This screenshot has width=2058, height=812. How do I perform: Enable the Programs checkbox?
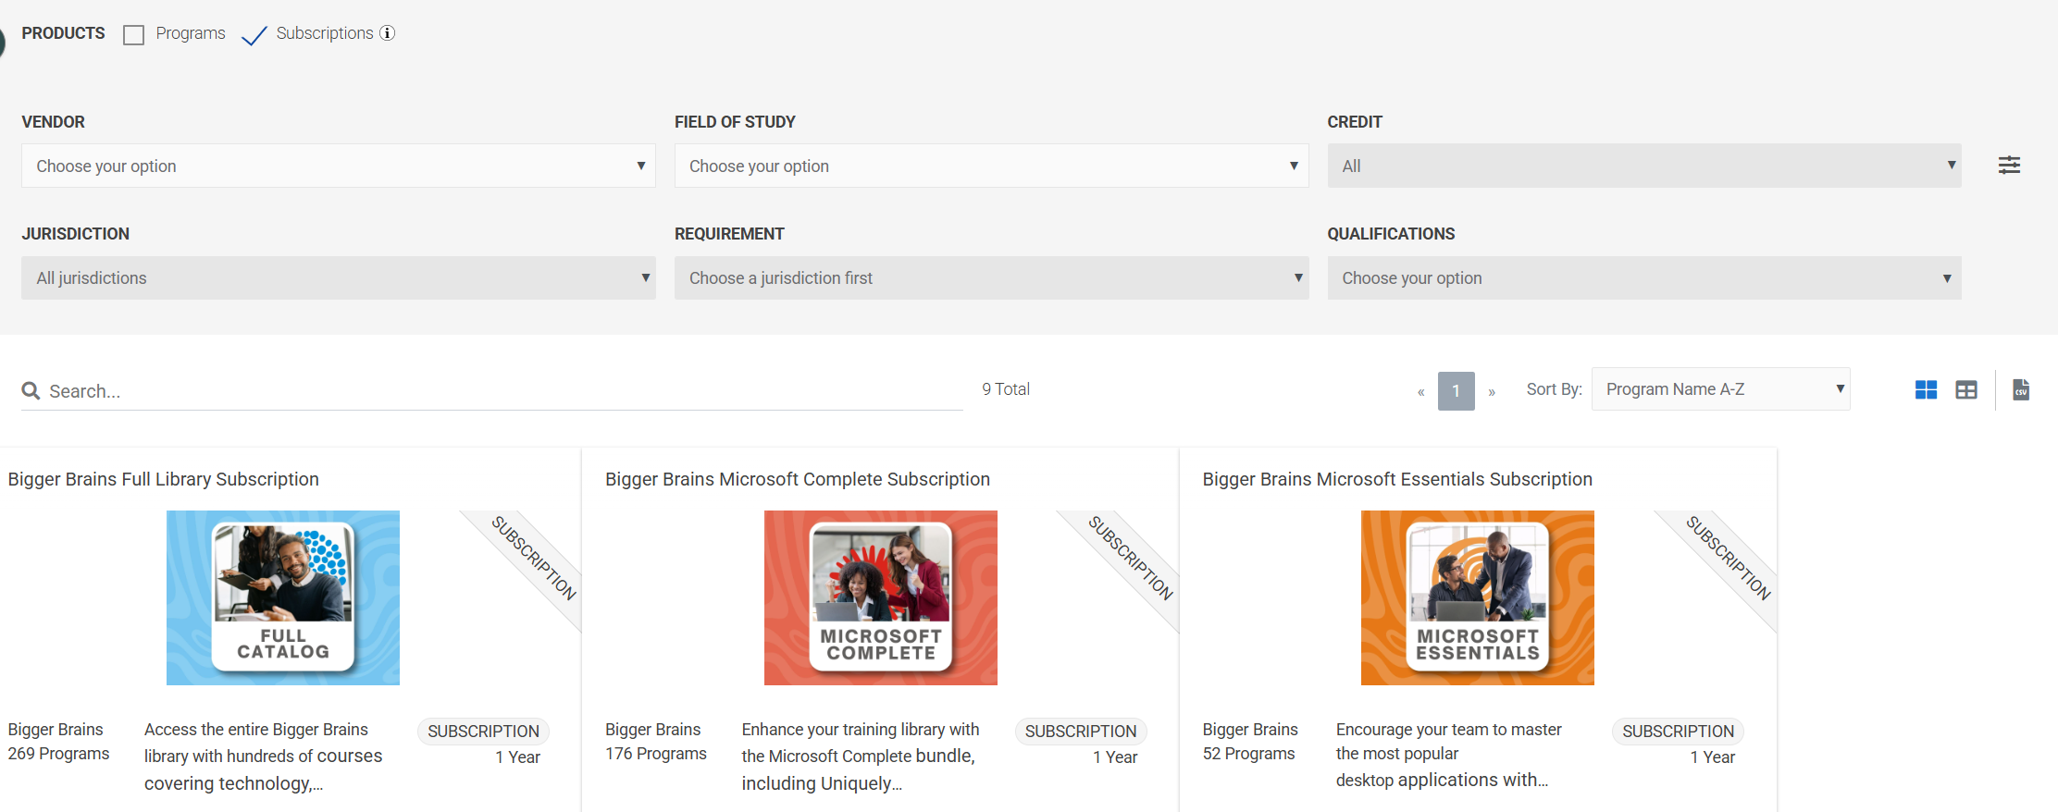(x=134, y=35)
